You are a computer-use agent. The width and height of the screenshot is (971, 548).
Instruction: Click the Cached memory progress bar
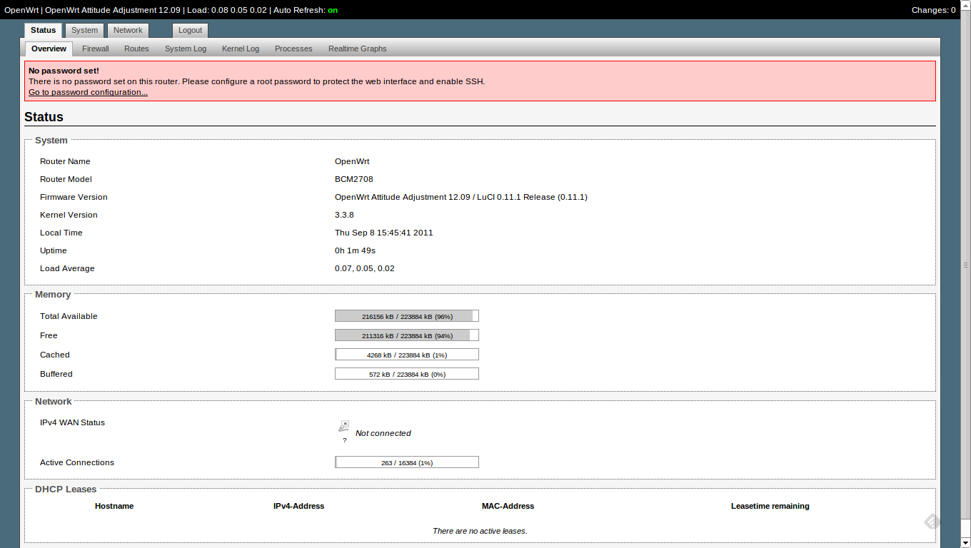[407, 355]
